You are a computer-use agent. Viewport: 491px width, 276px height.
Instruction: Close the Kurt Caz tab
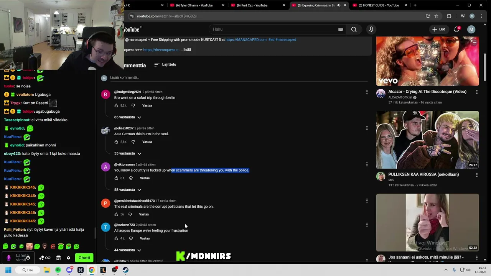tap(284, 5)
